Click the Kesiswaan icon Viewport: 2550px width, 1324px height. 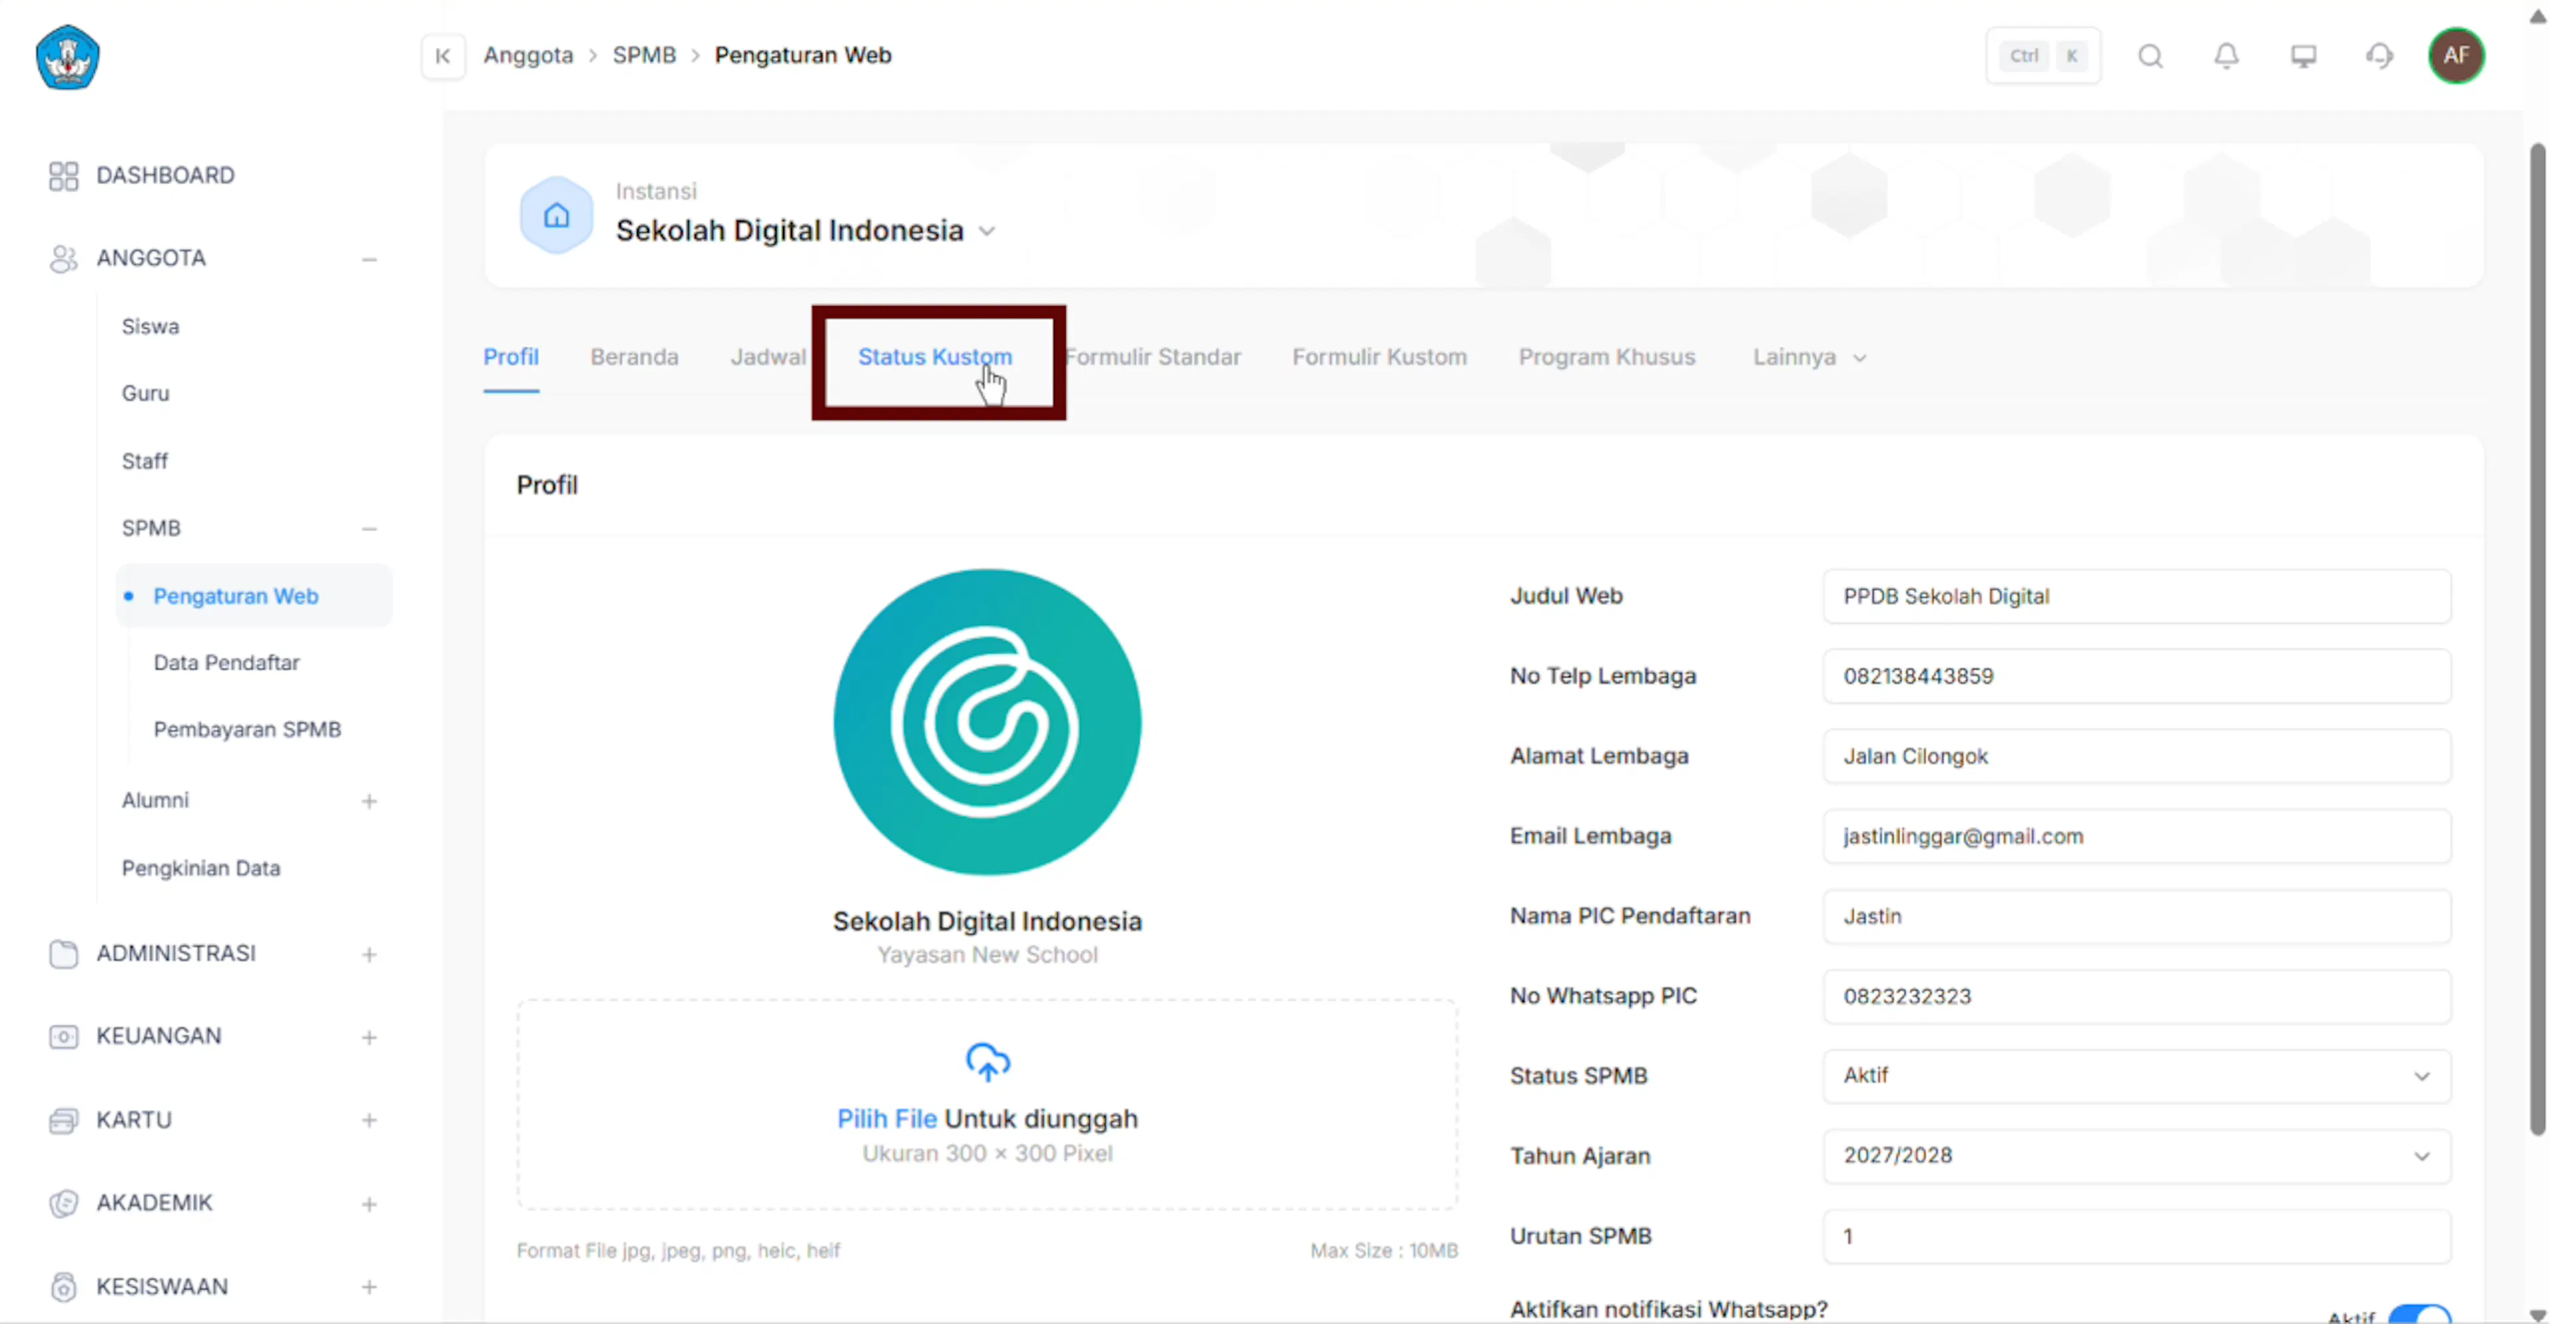point(63,1286)
